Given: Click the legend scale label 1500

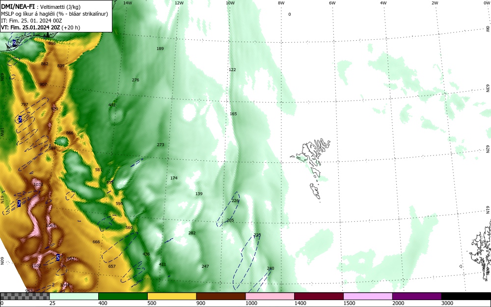Looking at the screenshot, I should pyautogui.click(x=349, y=303).
